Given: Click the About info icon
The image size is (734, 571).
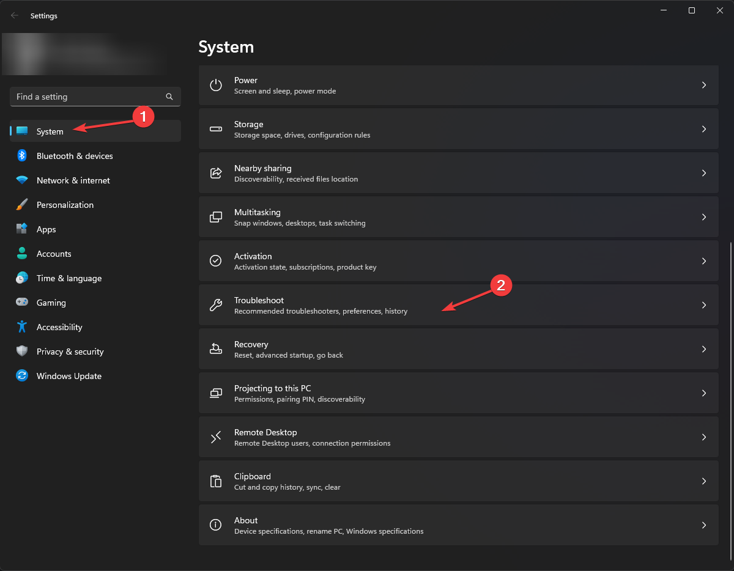Looking at the screenshot, I should 215,525.
